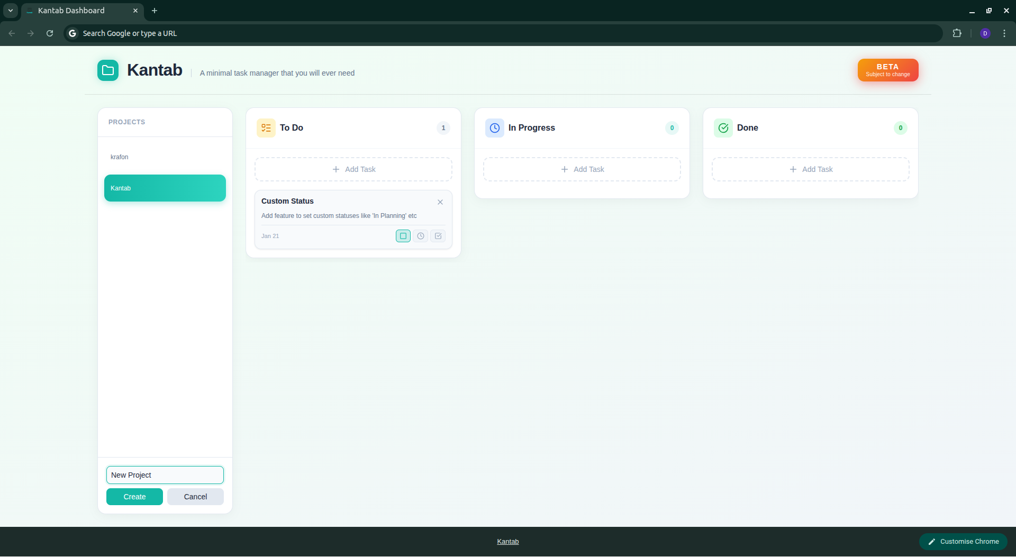
Task: Set Custom Status task to In Progress via clock icon
Action: [420, 236]
